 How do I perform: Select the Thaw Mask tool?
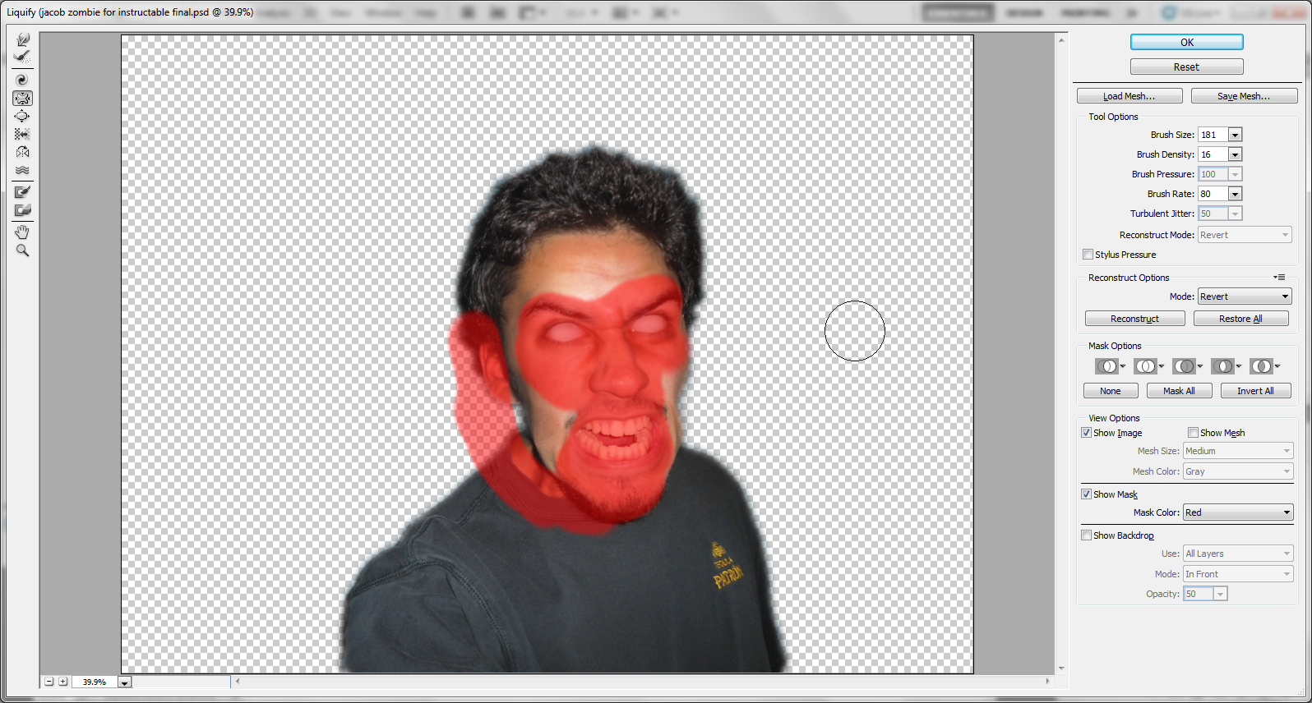22,210
